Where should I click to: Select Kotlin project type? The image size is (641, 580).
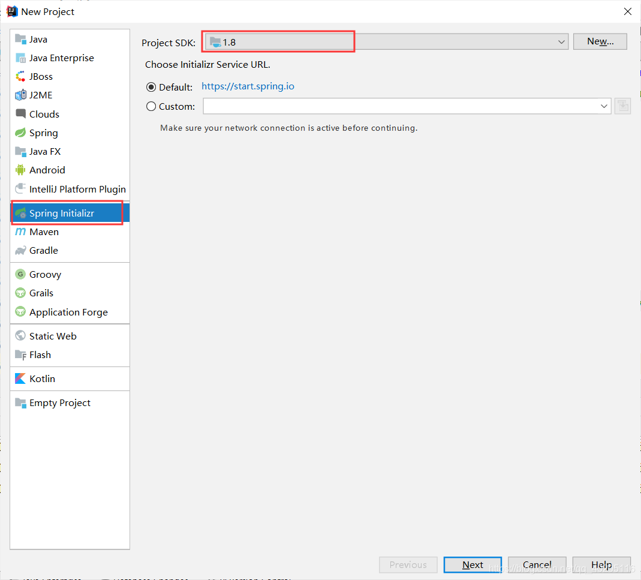click(42, 378)
